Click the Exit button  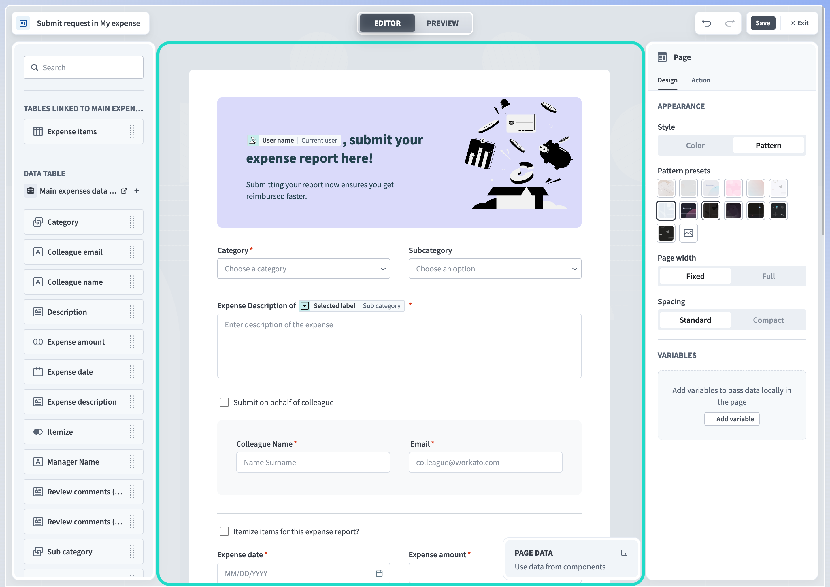(799, 23)
